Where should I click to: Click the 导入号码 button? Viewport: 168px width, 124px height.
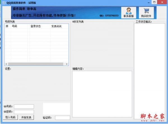click(x=10, y=117)
